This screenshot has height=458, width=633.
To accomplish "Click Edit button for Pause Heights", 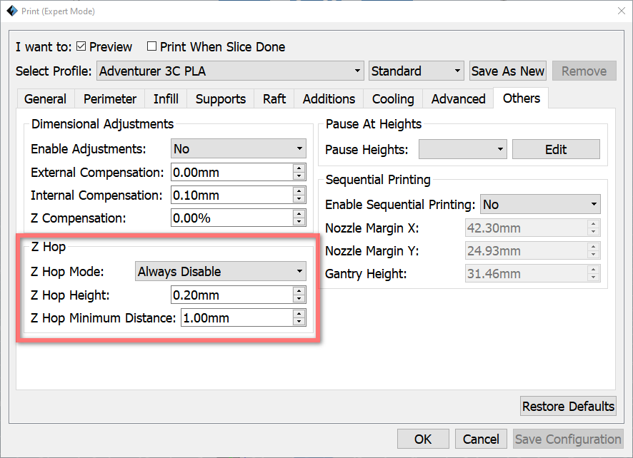I will [x=556, y=150].
